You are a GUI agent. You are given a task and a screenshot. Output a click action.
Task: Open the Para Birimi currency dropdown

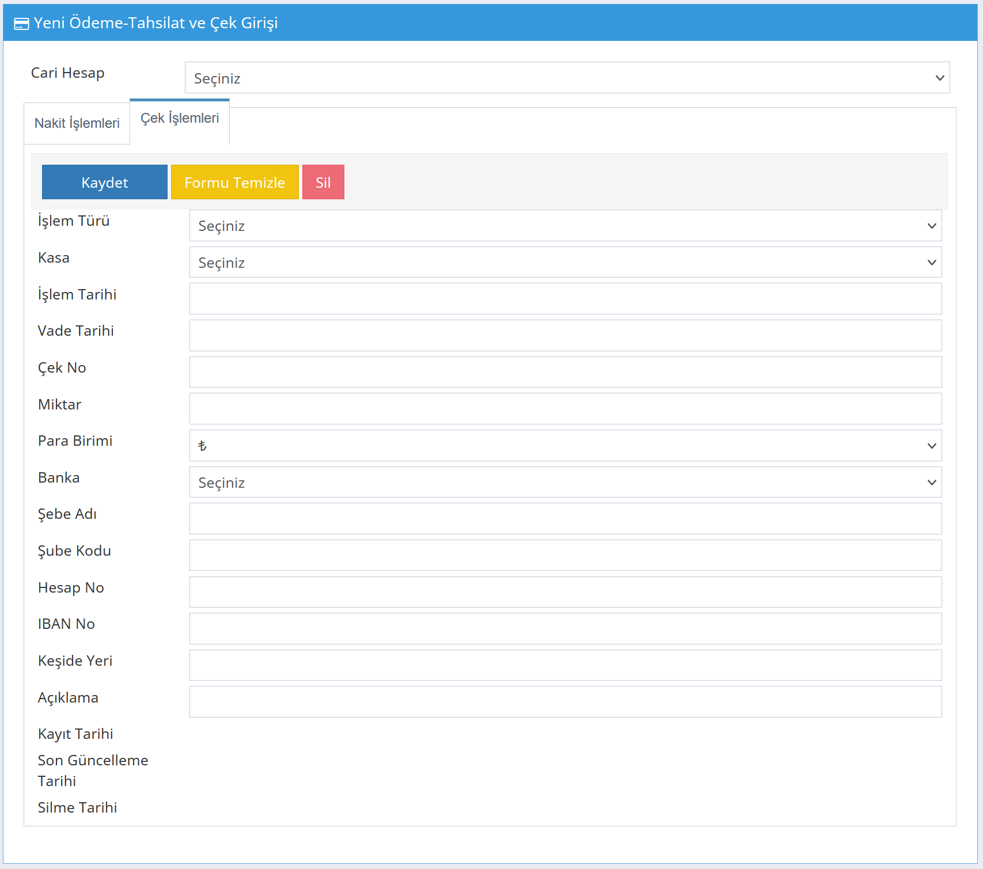pyautogui.click(x=565, y=446)
